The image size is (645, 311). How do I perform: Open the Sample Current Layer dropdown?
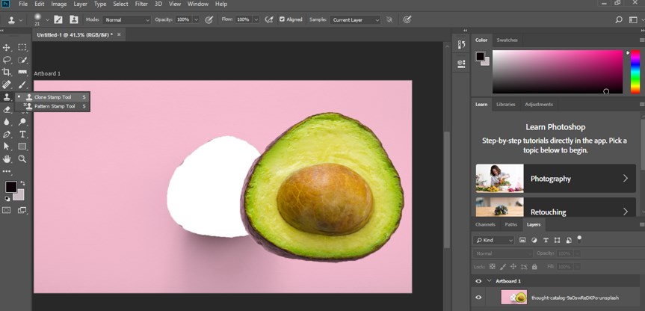click(x=355, y=20)
